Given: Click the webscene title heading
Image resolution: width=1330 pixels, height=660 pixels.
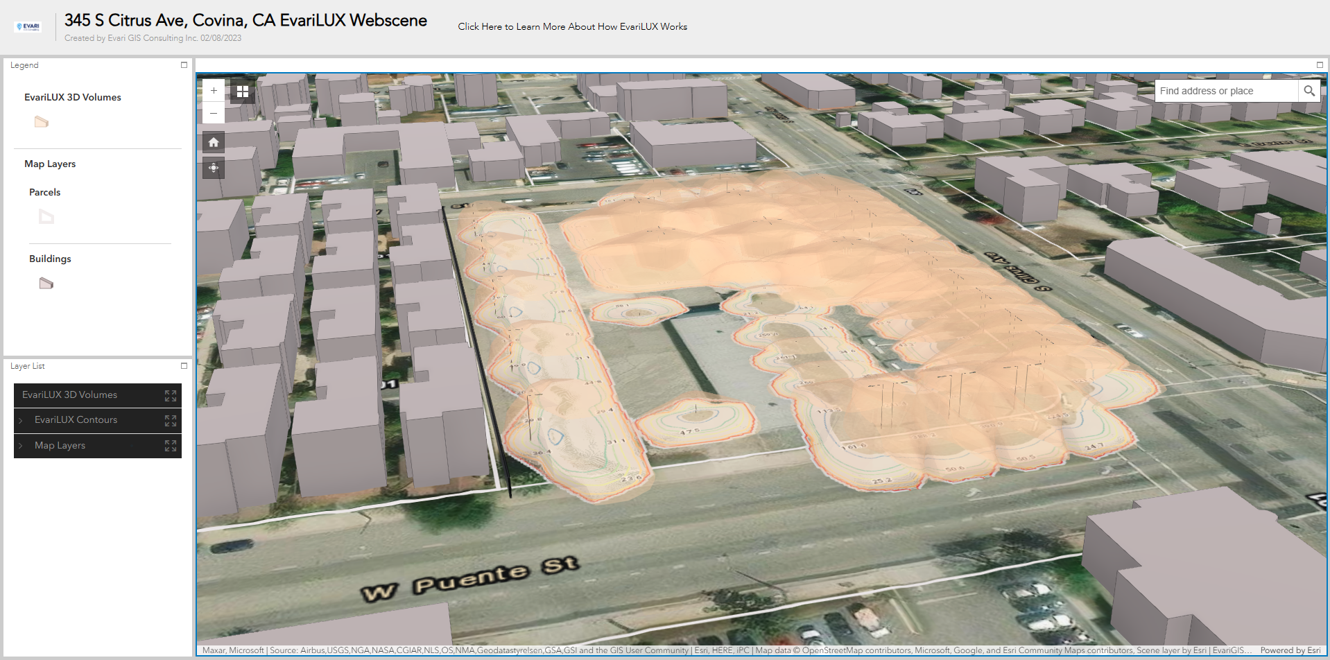Looking at the screenshot, I should pyautogui.click(x=245, y=20).
